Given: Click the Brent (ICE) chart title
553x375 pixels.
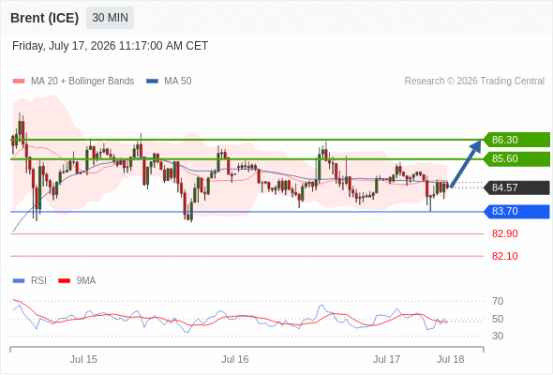Looking at the screenshot, I should pos(44,18).
